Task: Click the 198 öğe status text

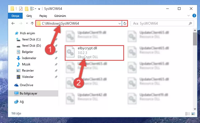Action: click(16, 113)
